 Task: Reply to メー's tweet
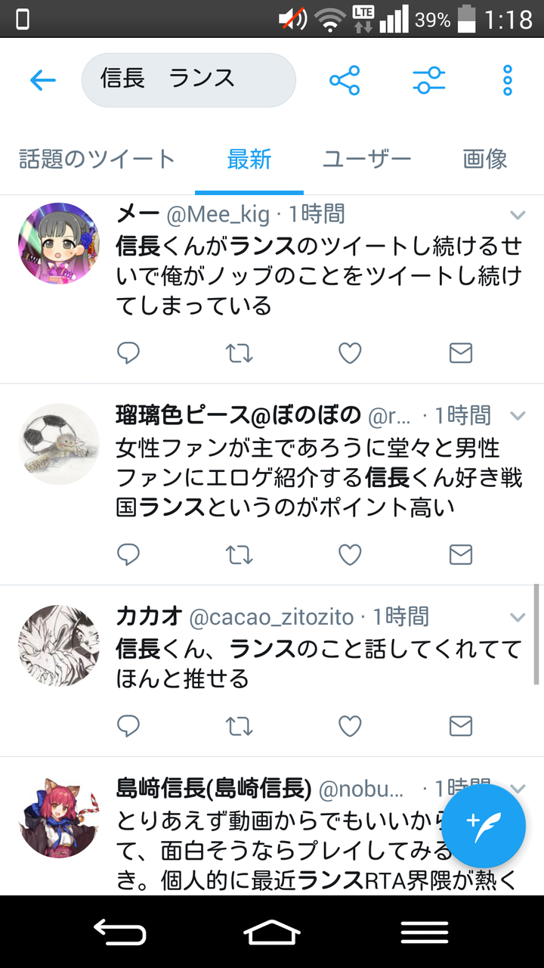pos(128,353)
